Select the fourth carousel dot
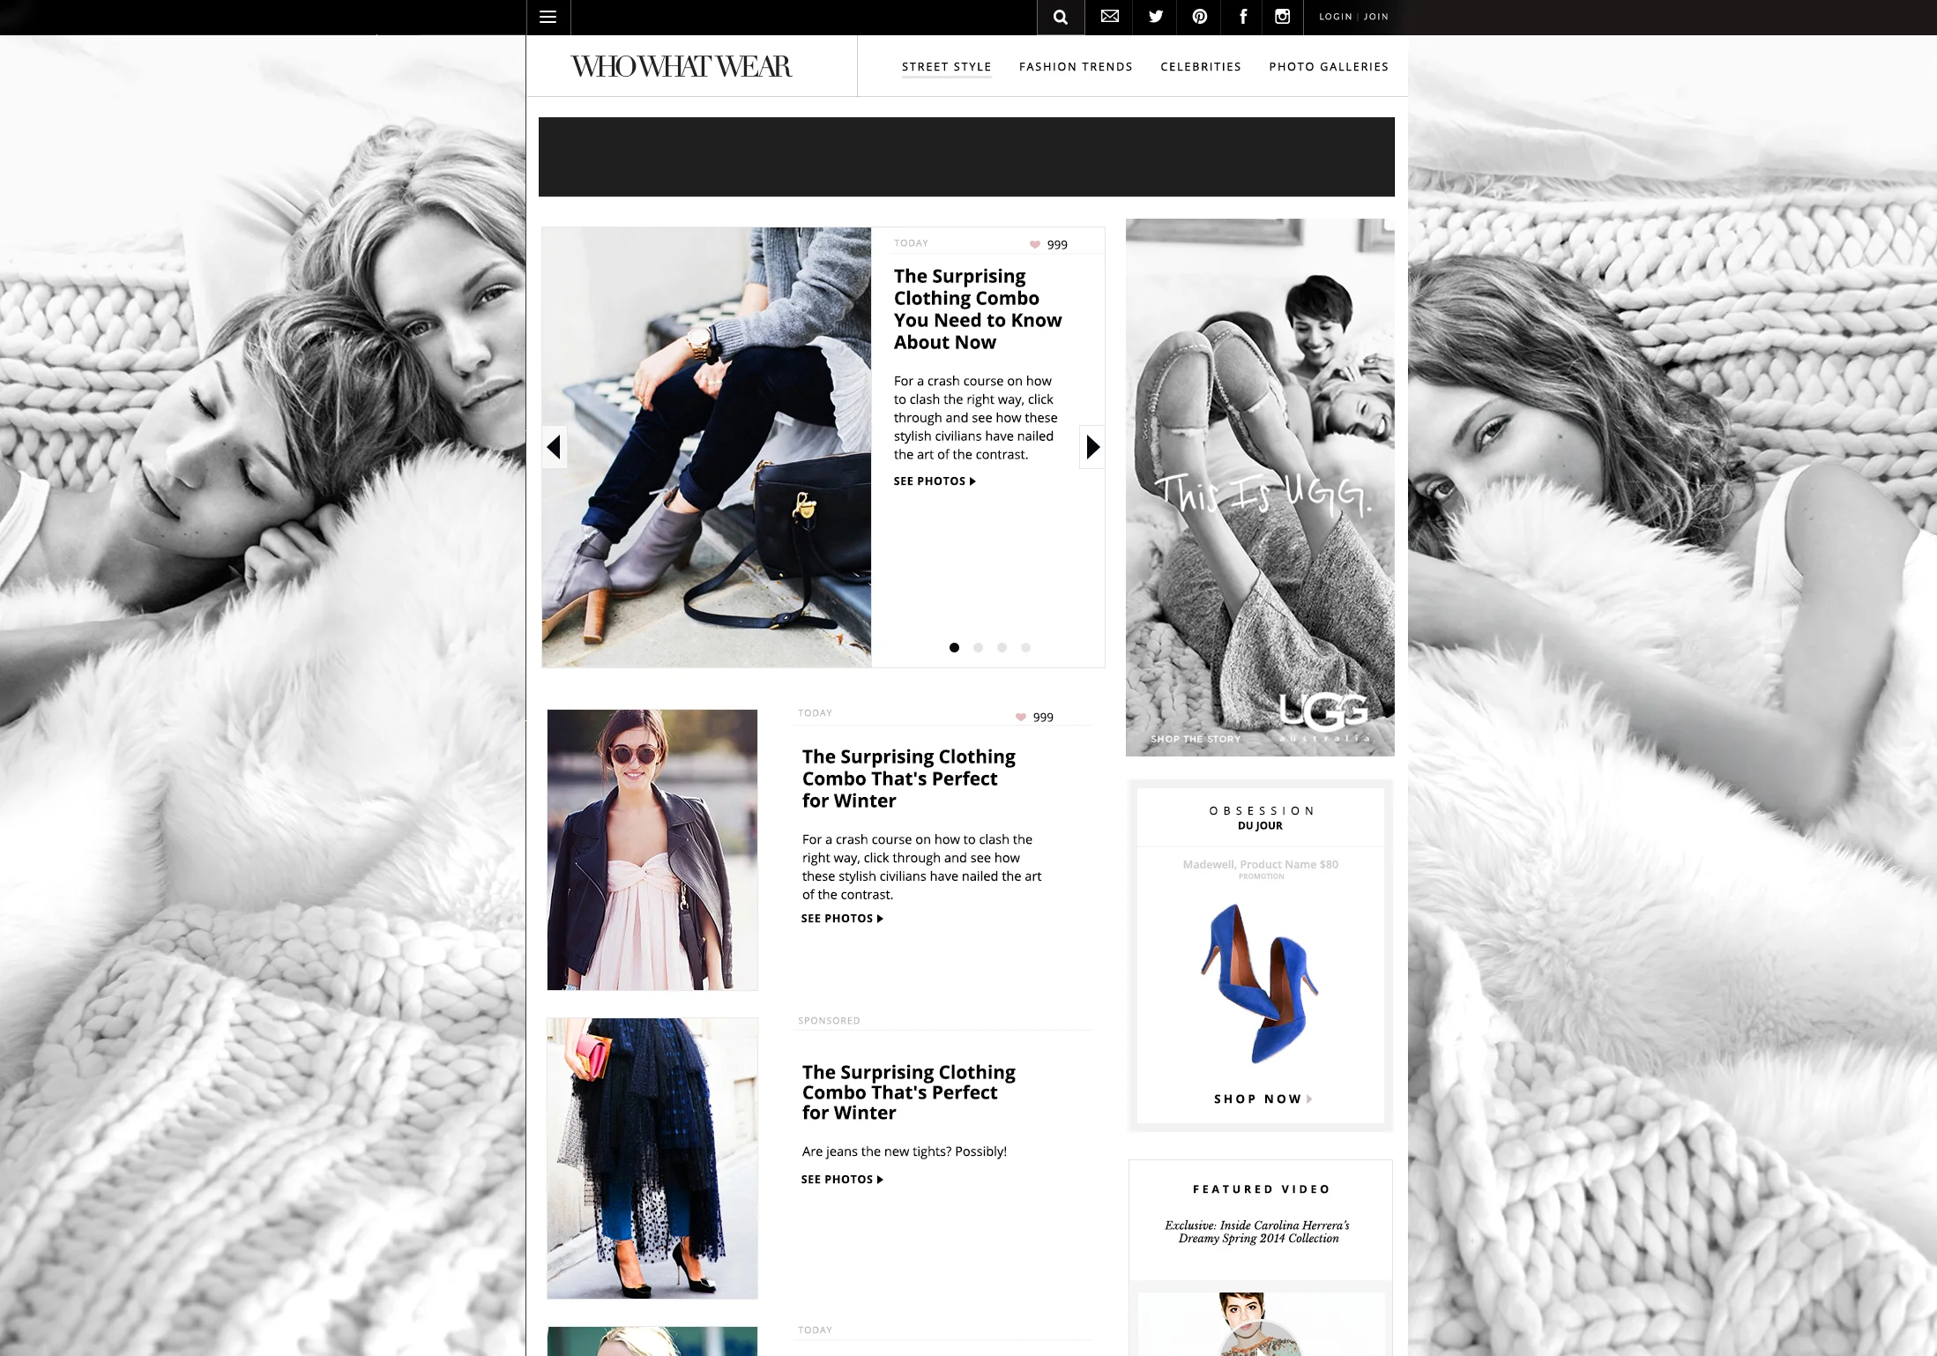 click(x=1025, y=648)
